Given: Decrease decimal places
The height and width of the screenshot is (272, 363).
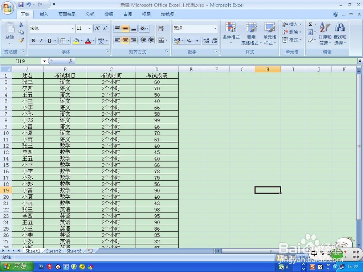Looking at the screenshot, I should point(214,41).
